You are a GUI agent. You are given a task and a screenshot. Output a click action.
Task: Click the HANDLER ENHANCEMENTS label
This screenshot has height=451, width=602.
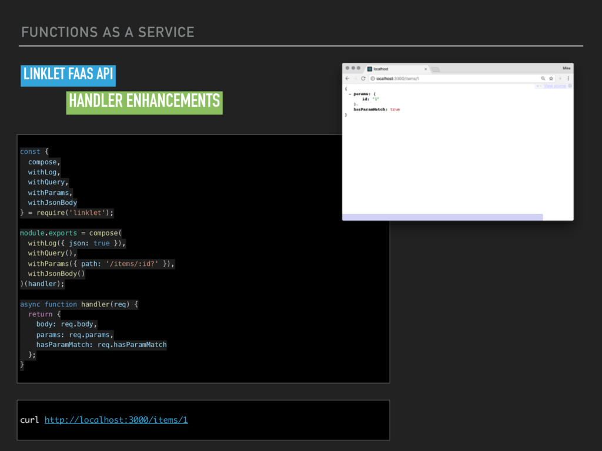pos(145,102)
